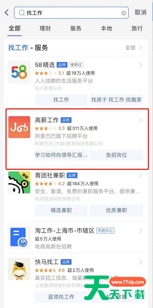The width and height of the screenshot is (153, 308).
Task: Open the orange Job logo for 高薪工作
Action: click(x=19, y=127)
